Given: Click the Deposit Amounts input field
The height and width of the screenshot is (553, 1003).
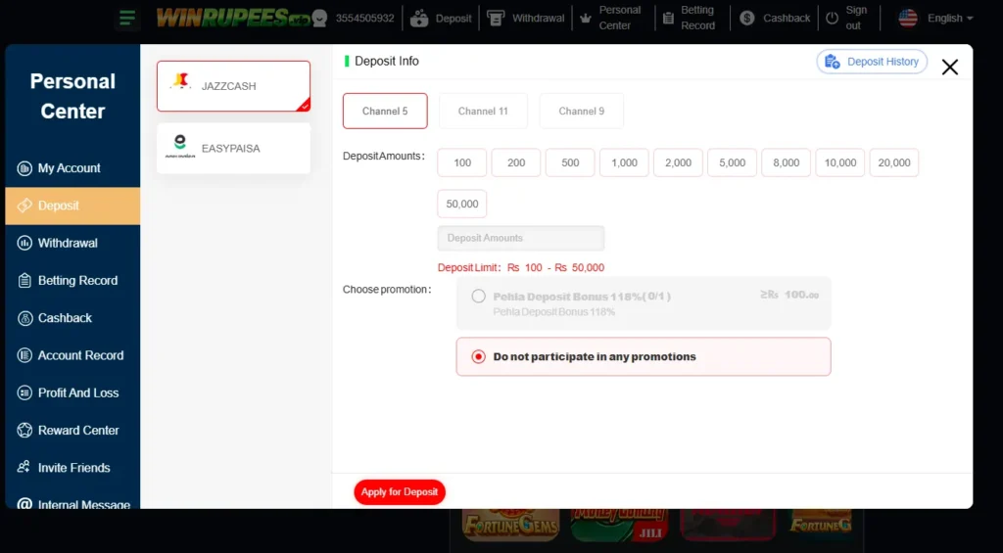Looking at the screenshot, I should click(521, 238).
